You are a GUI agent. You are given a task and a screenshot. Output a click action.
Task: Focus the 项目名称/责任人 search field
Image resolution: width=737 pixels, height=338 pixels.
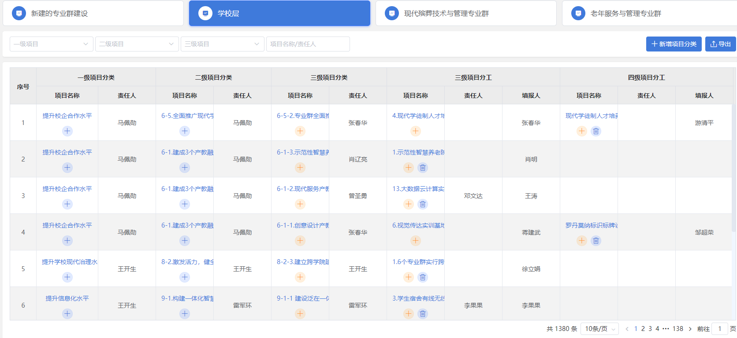308,44
